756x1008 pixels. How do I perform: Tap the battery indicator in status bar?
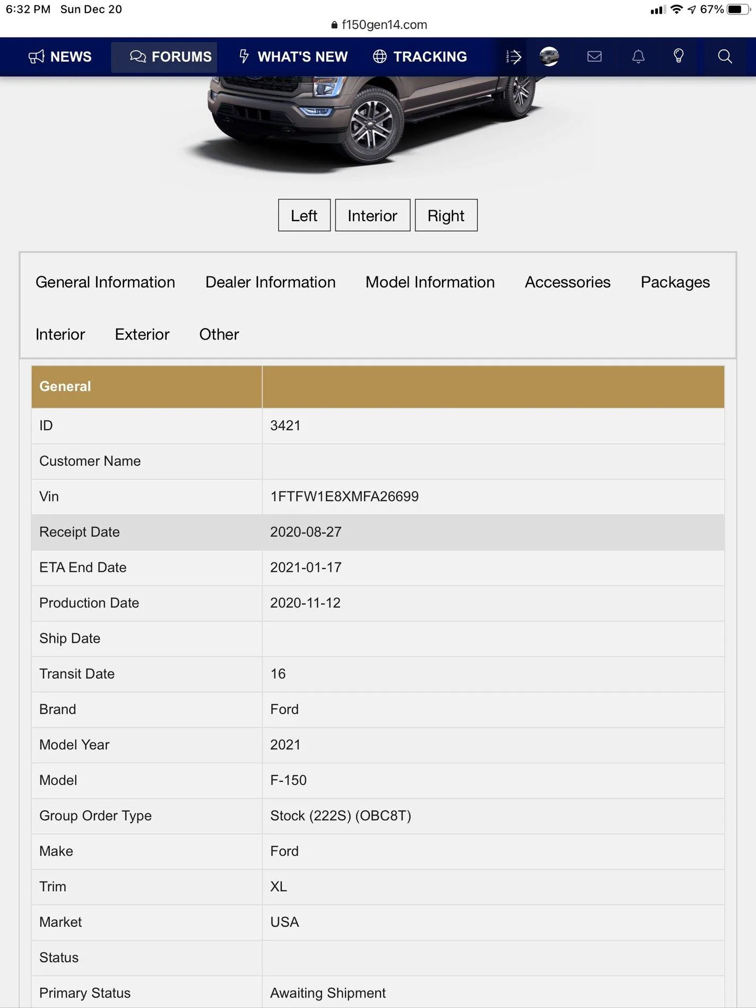[739, 10]
